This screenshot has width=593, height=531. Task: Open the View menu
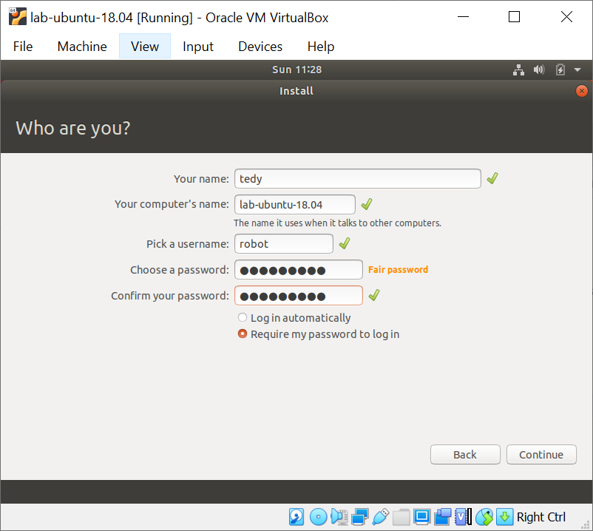(x=145, y=46)
